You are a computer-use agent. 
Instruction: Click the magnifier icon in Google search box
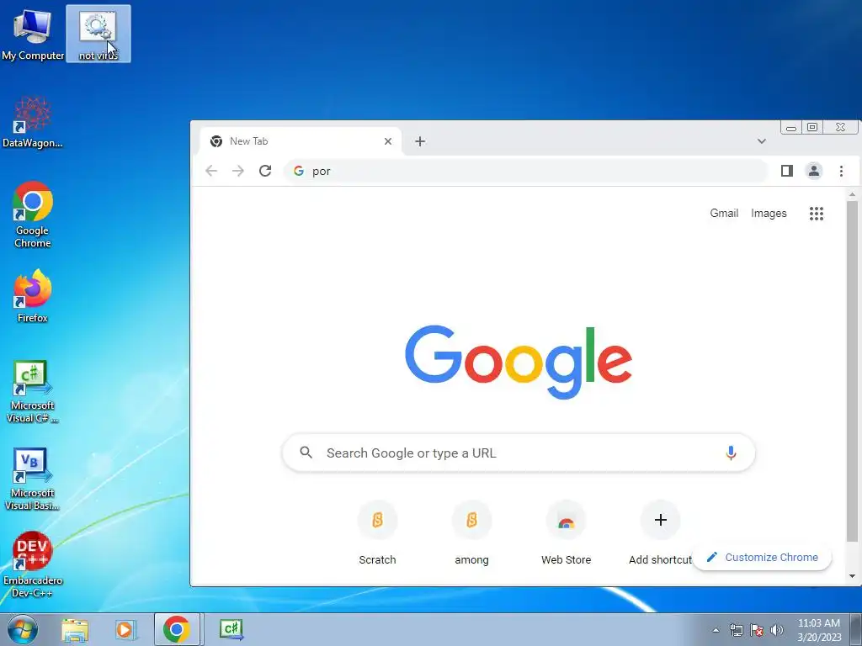pos(306,453)
